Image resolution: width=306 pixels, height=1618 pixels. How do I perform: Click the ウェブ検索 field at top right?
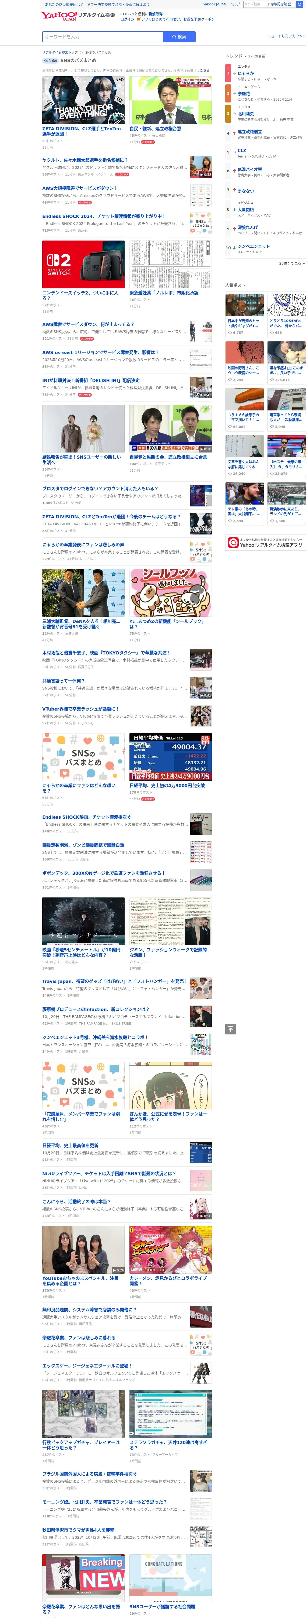pos(254,4)
